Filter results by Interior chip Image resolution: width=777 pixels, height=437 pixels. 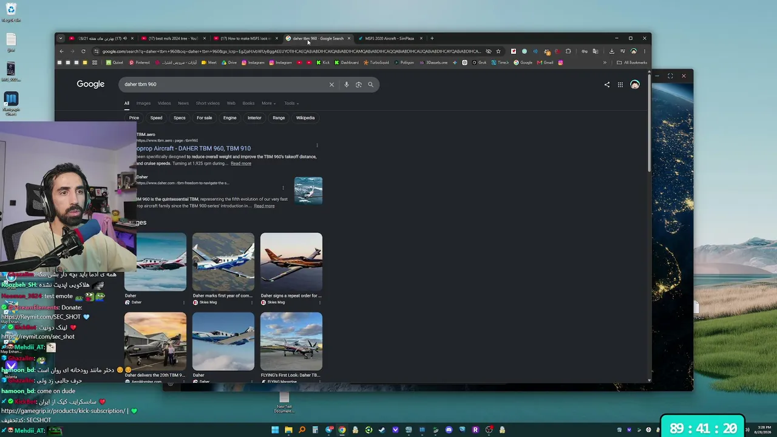pos(254,118)
